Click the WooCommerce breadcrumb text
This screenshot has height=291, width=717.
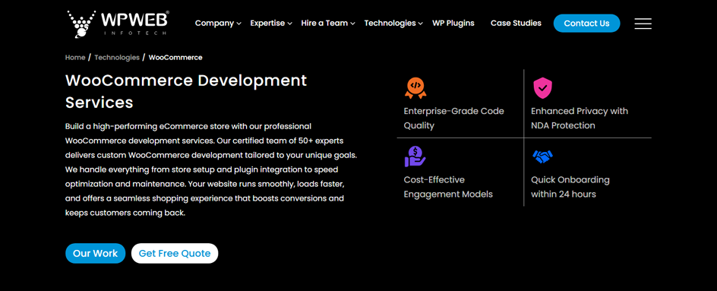pos(175,58)
